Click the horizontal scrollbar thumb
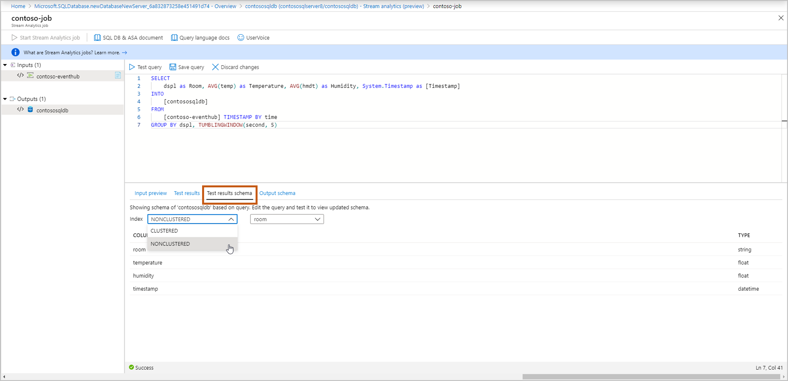 click(x=651, y=377)
